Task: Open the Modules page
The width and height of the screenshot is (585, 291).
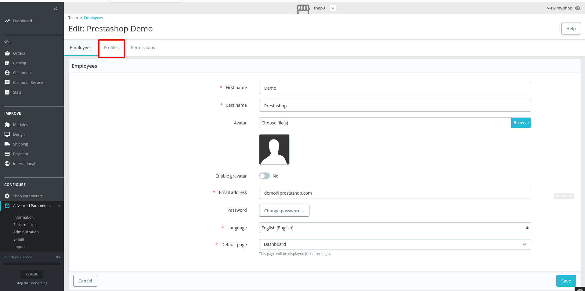Action: coord(20,124)
